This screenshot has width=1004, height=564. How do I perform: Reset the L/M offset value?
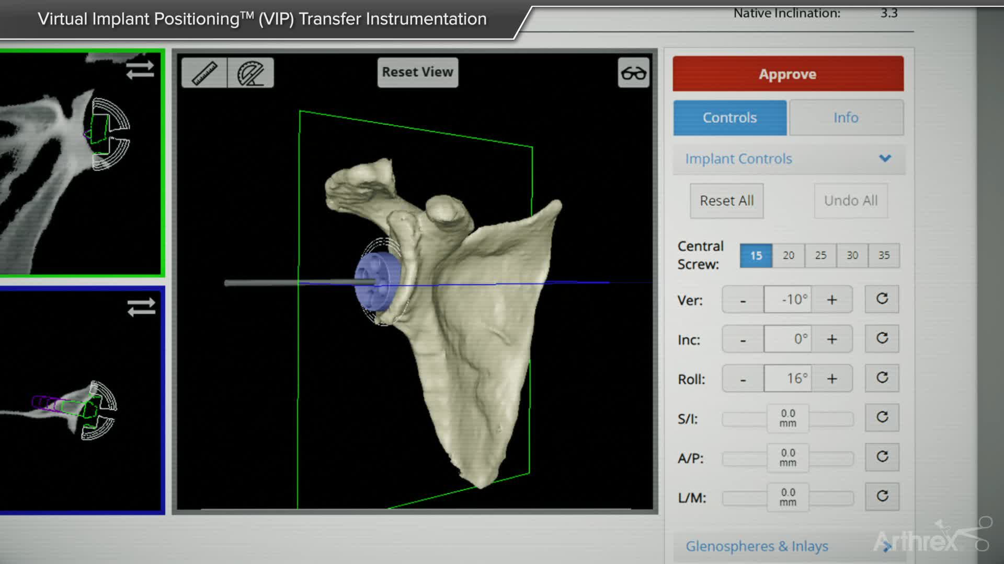pyautogui.click(x=882, y=496)
